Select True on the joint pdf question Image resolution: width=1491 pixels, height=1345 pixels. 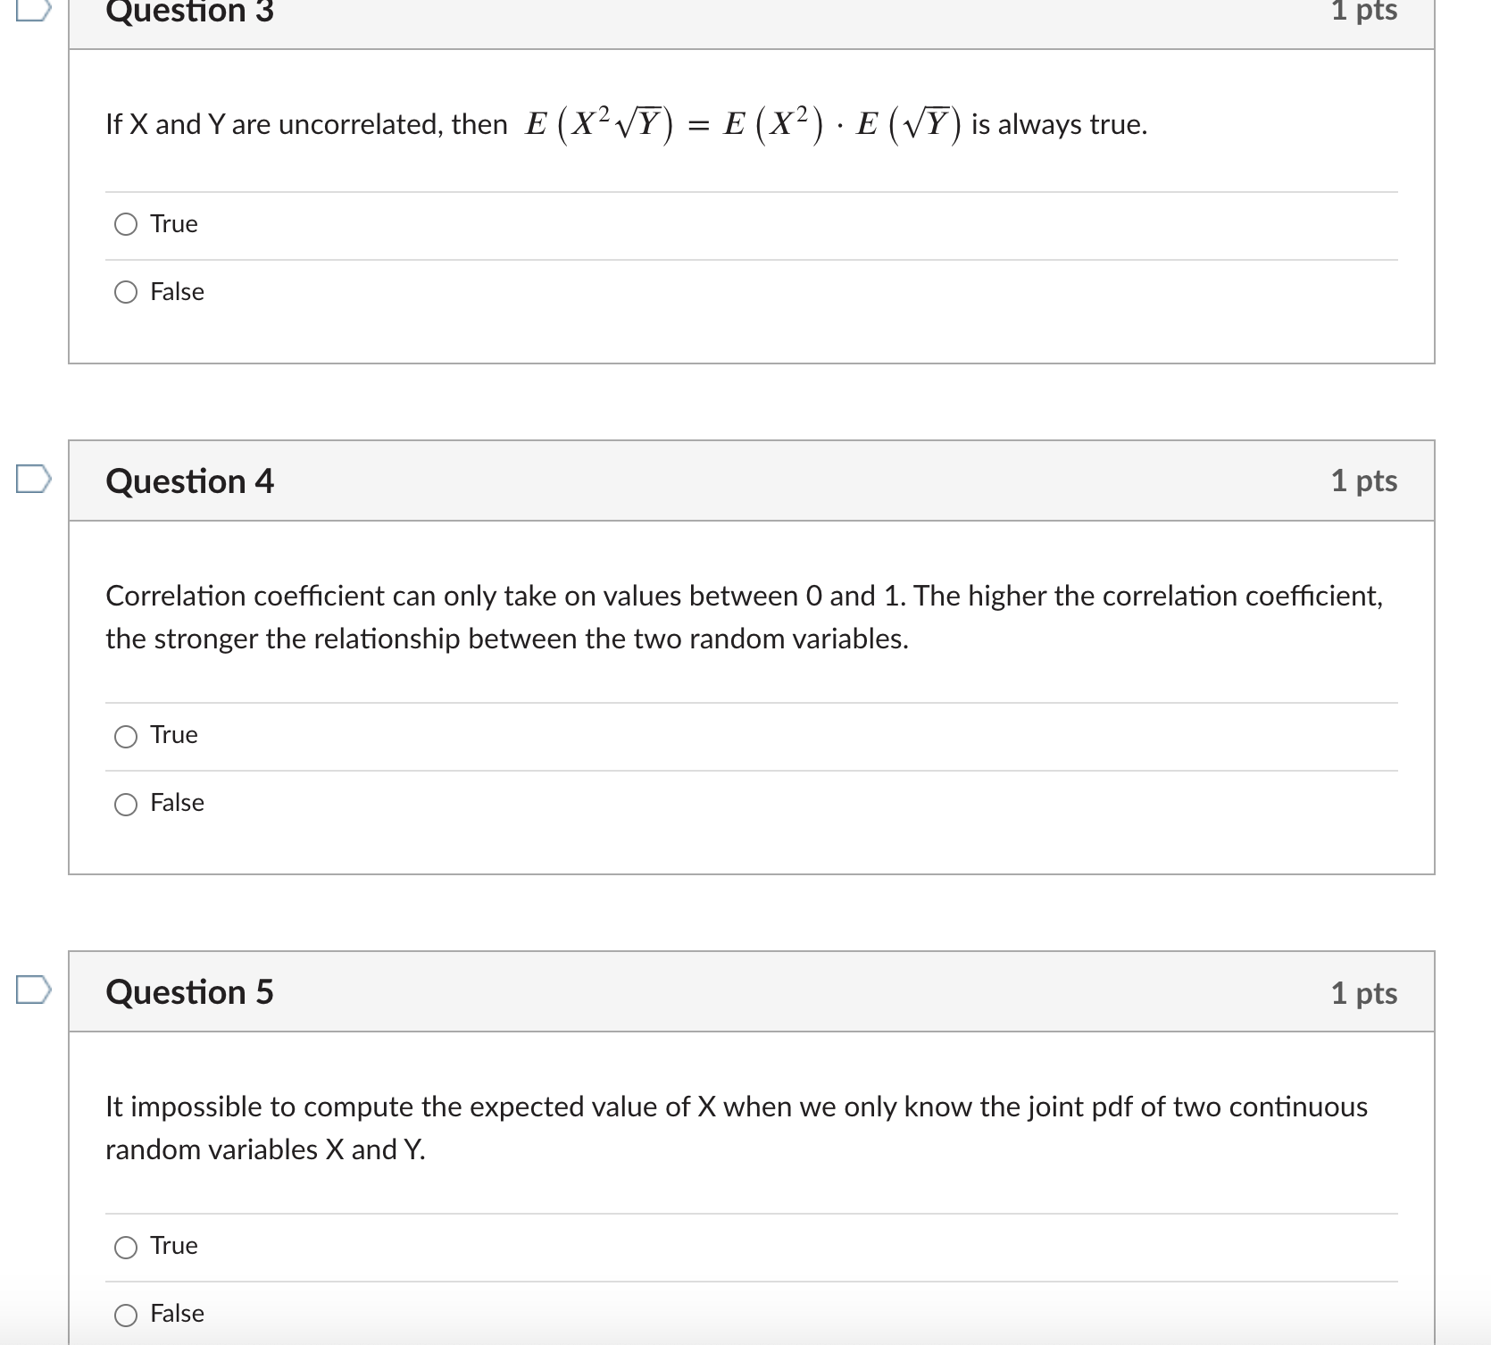coord(125,1247)
